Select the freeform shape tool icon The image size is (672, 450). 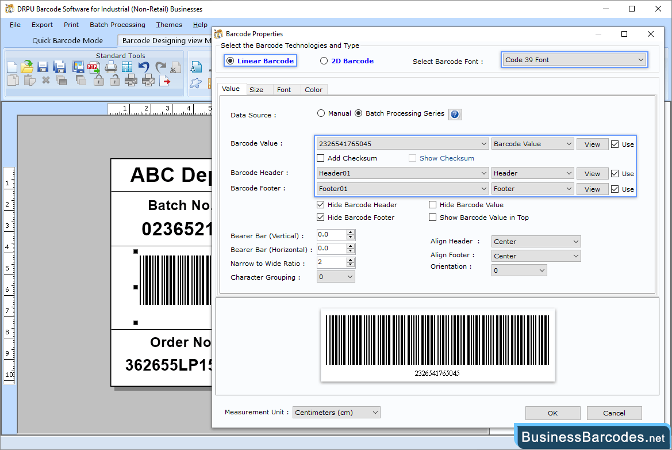[196, 83]
